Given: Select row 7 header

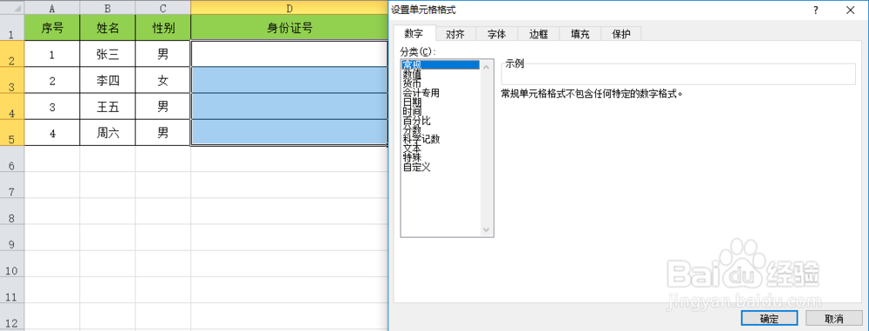Looking at the screenshot, I should coord(11,185).
